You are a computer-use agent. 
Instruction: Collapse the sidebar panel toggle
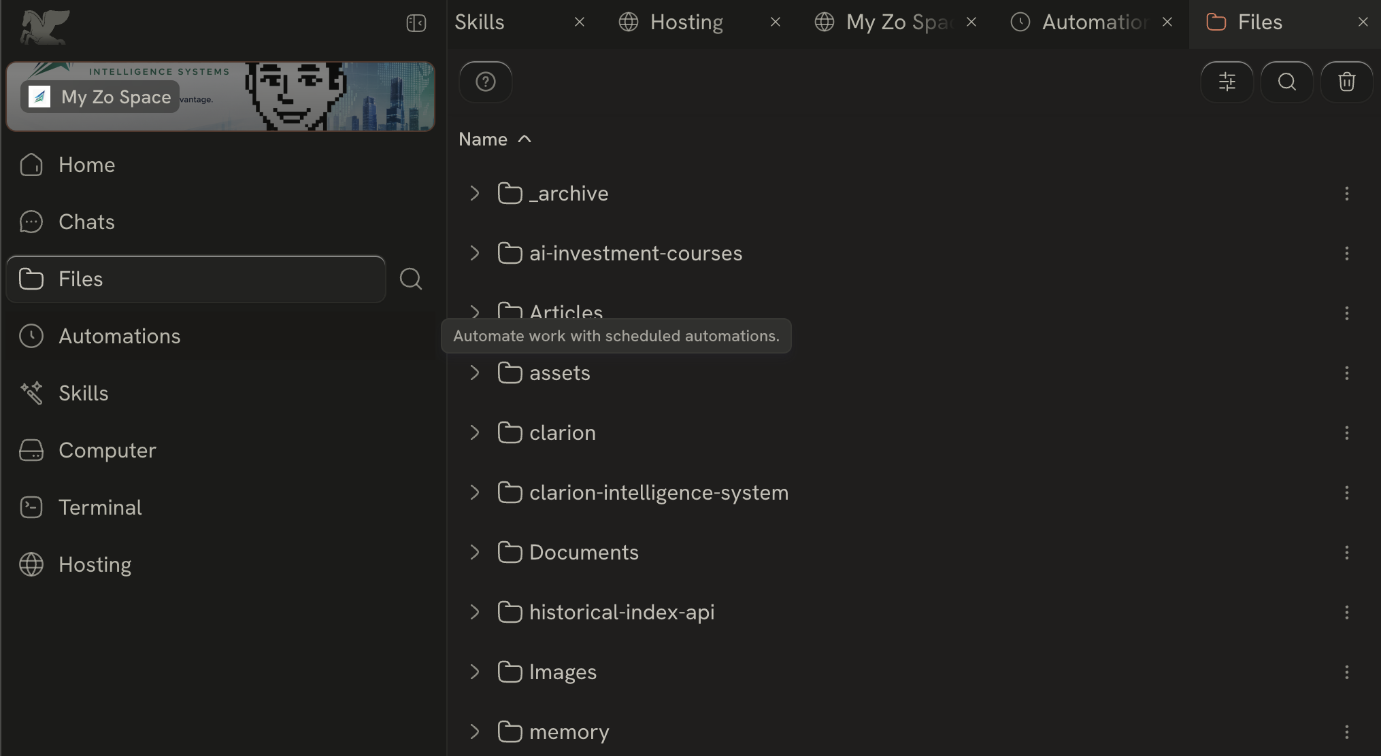(x=416, y=23)
